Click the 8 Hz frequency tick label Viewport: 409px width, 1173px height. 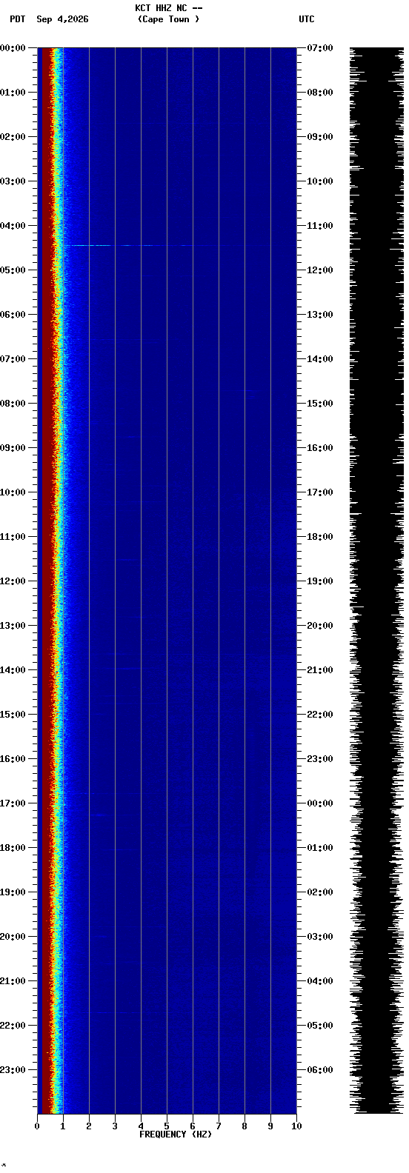pyautogui.click(x=245, y=1126)
